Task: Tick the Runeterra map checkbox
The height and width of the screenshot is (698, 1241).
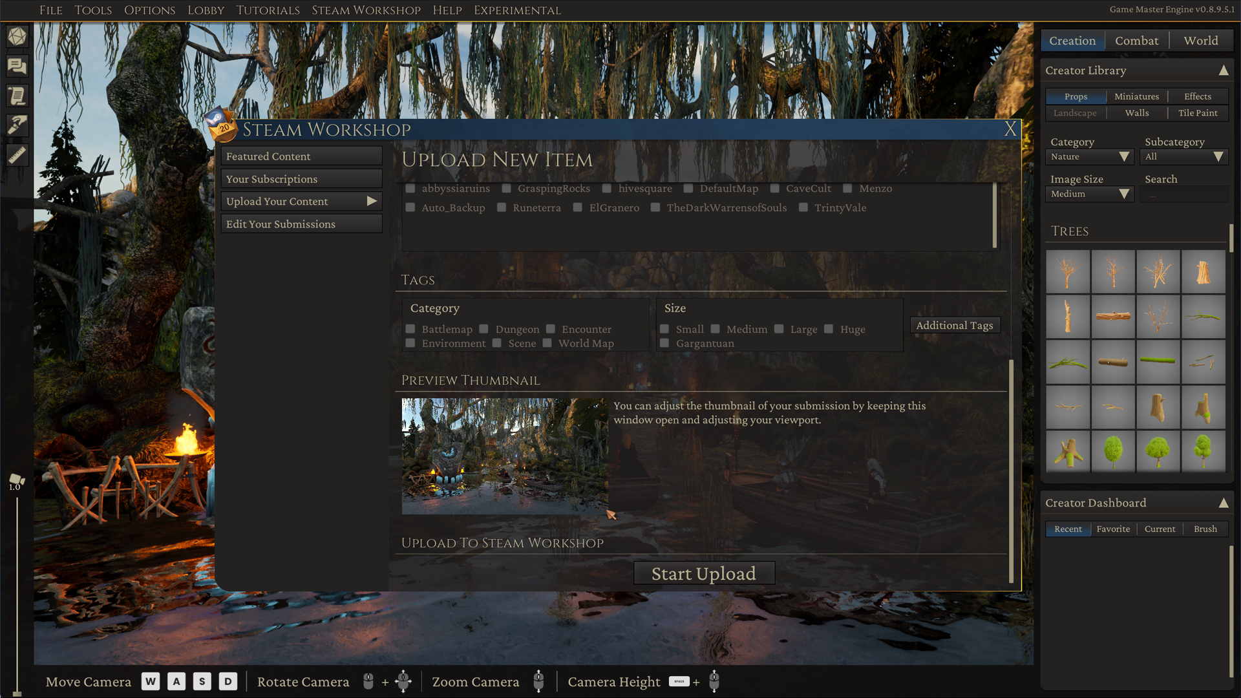Action: click(502, 207)
